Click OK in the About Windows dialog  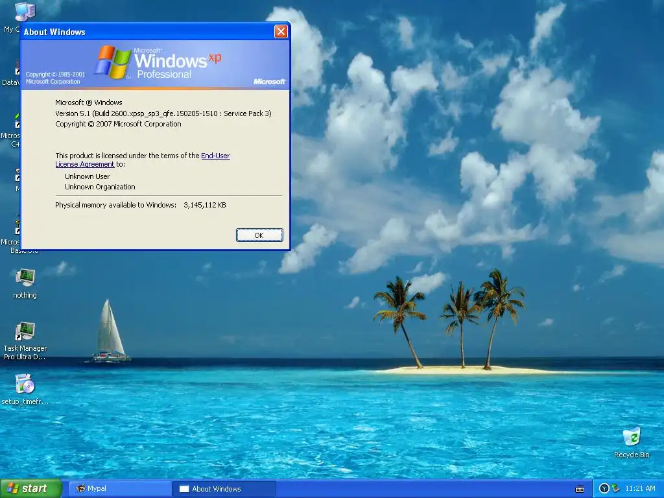(259, 235)
